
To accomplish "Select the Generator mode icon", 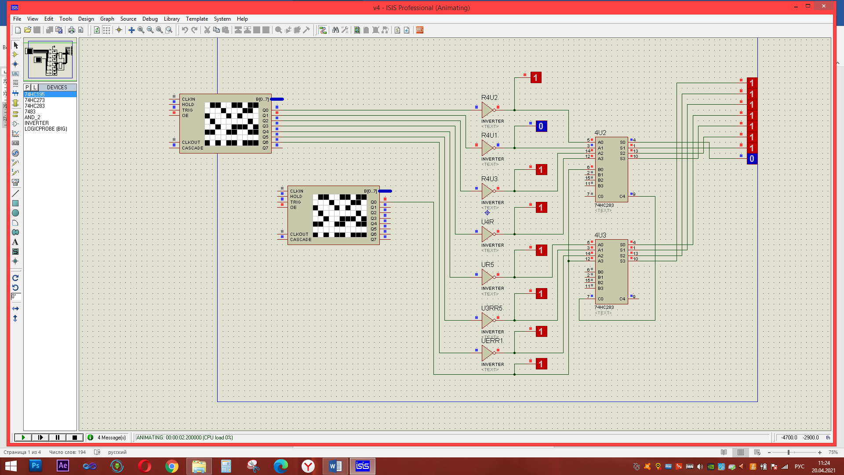I will point(15,153).
